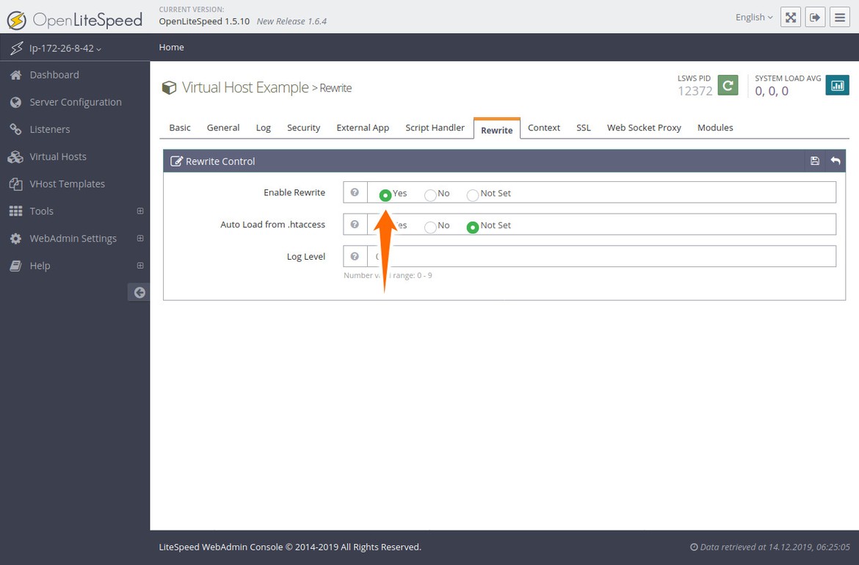Open the Modules tab
Image resolution: width=859 pixels, height=565 pixels.
click(x=715, y=128)
